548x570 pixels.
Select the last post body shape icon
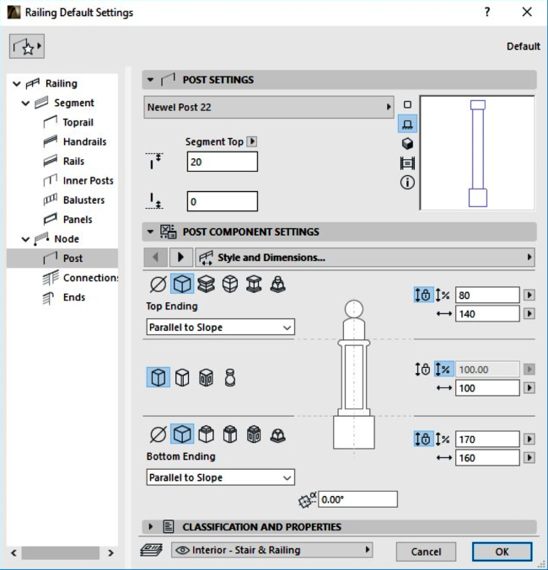click(229, 378)
